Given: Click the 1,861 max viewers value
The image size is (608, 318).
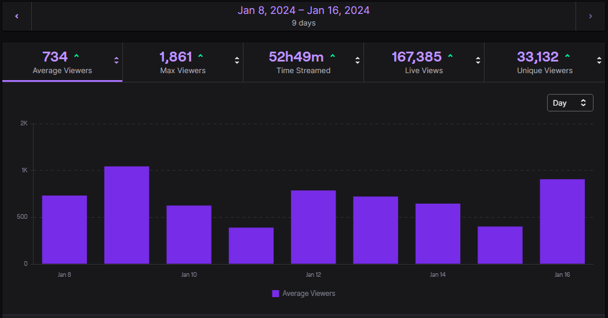Looking at the screenshot, I should tap(176, 57).
